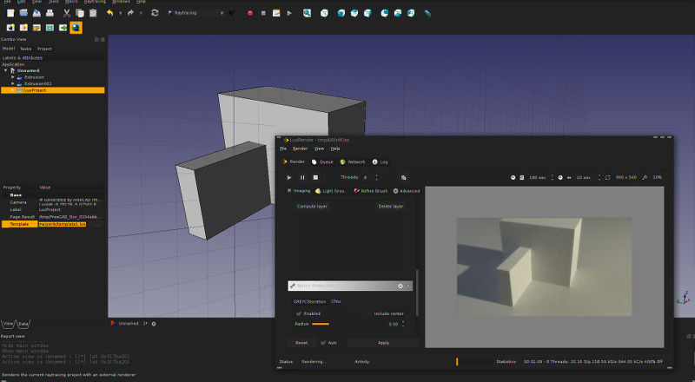This screenshot has height=382, width=695.
Task: Click the Refresh recompute icon
Action: [x=155, y=13]
